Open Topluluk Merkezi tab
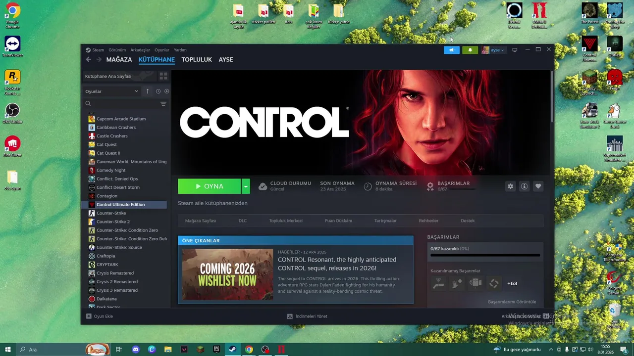Viewport: 634px width, 356px height. [x=286, y=221]
